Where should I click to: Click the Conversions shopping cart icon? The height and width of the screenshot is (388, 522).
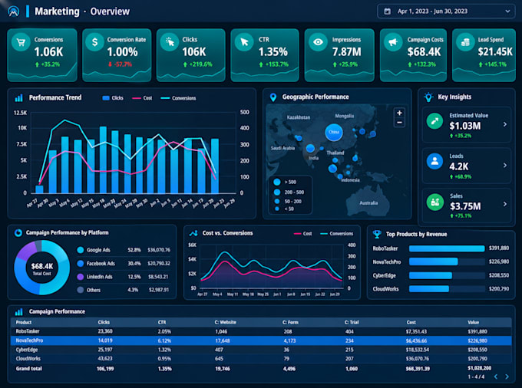[x=21, y=42]
